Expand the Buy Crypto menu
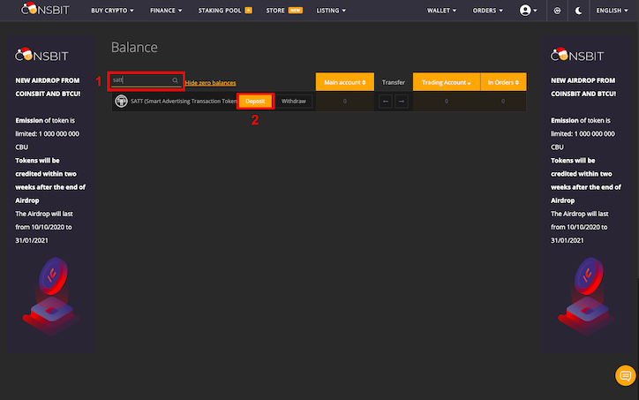Viewport: 639px width, 400px height. click(x=112, y=11)
